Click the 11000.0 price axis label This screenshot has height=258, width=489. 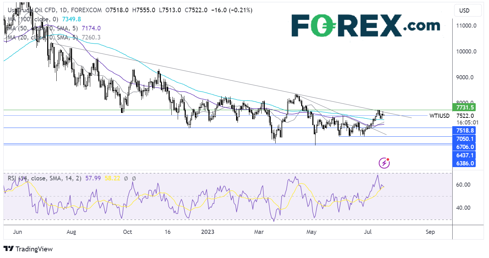pyautogui.click(x=467, y=26)
